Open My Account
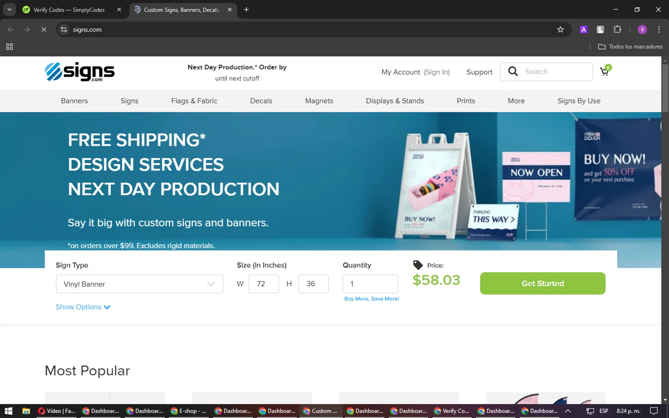The height and width of the screenshot is (418, 669). tap(401, 72)
